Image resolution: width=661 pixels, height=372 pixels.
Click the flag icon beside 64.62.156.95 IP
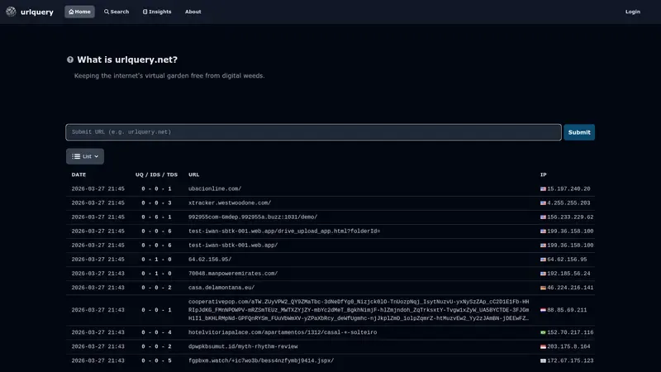(x=543, y=260)
